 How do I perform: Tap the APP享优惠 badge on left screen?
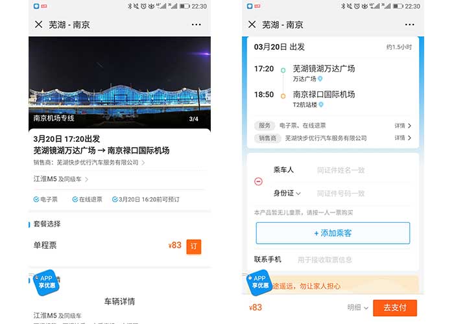coord(46,282)
